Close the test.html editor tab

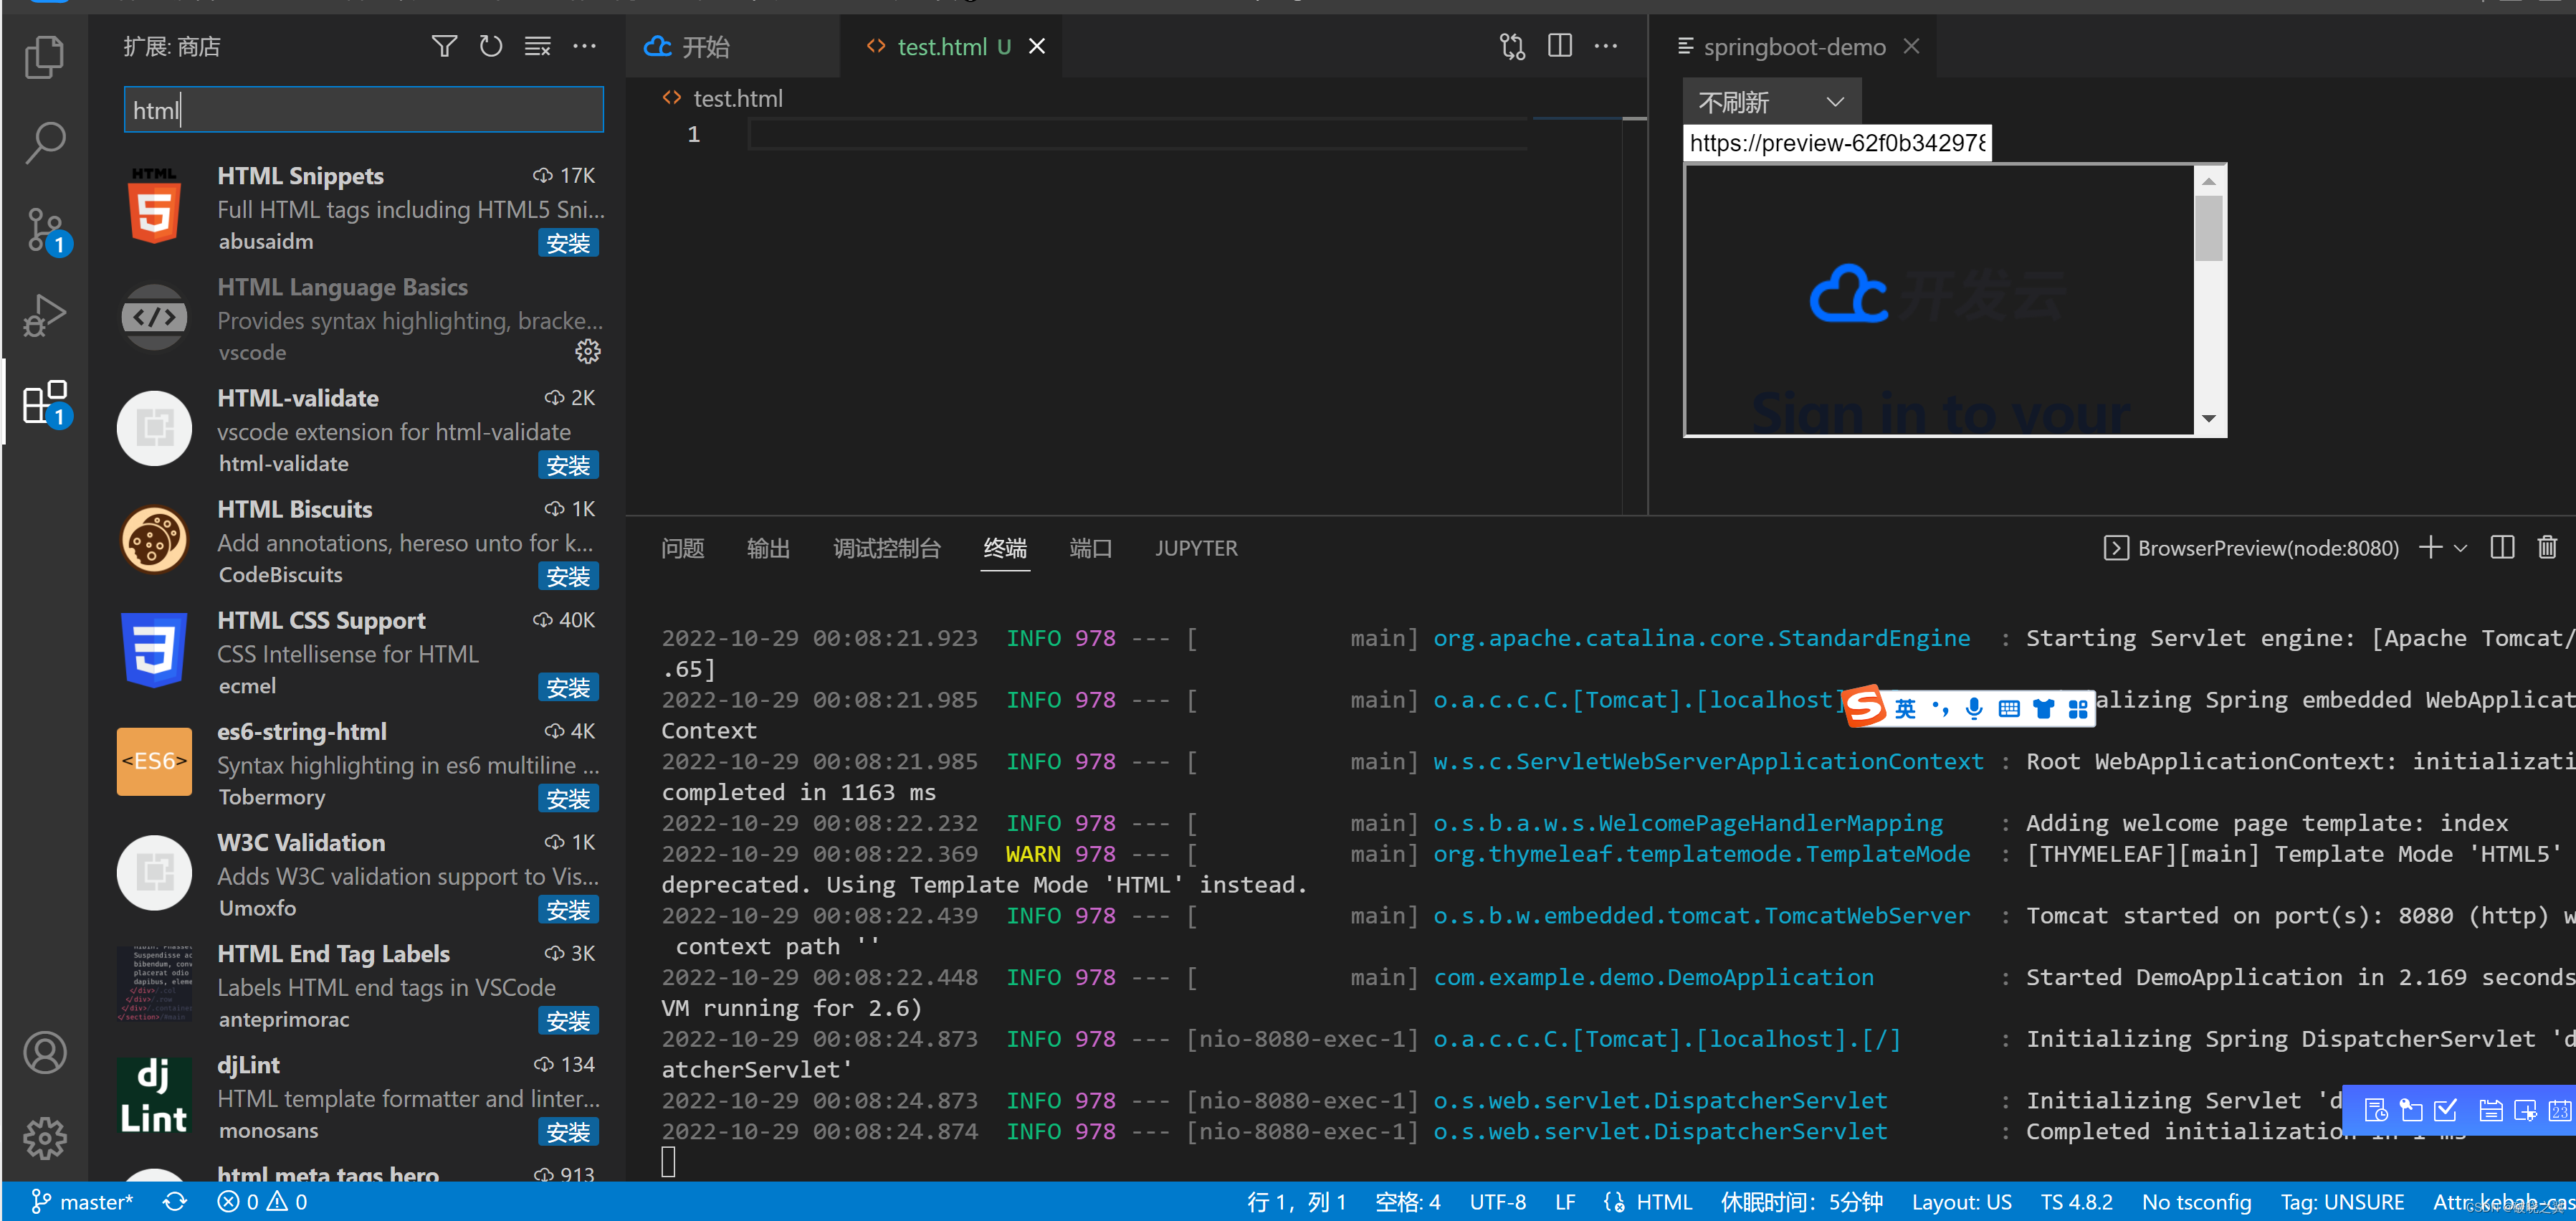[x=1037, y=46]
